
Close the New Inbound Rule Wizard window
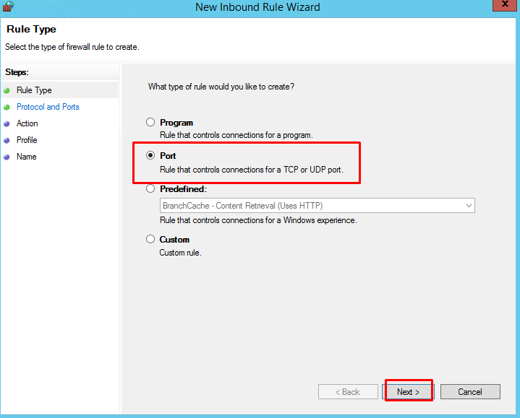[x=505, y=4]
